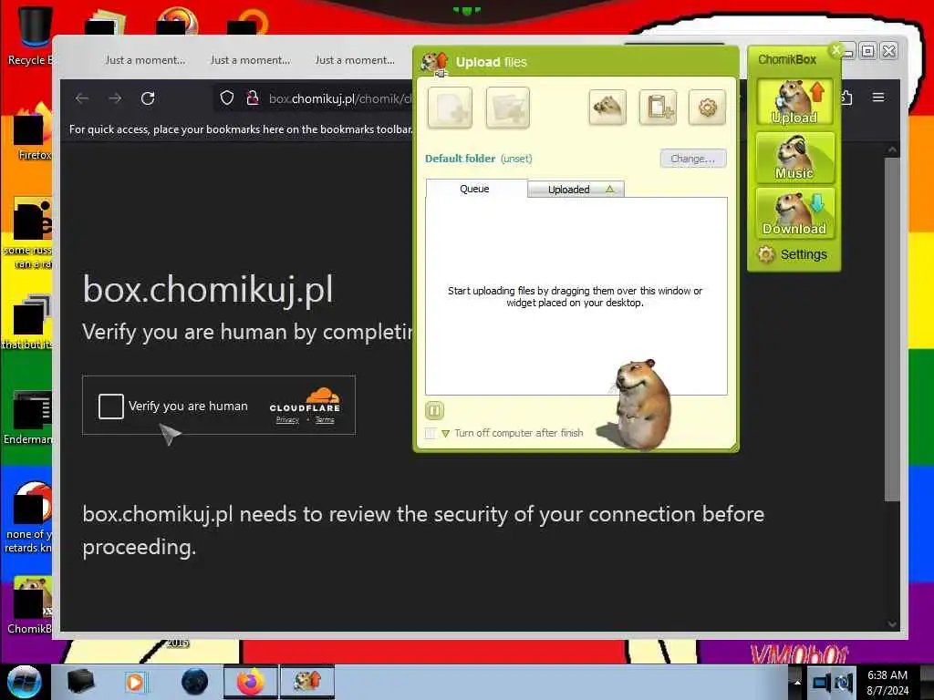Expand the green triangle beside Turn off computer
934x700 pixels.
[x=445, y=433]
